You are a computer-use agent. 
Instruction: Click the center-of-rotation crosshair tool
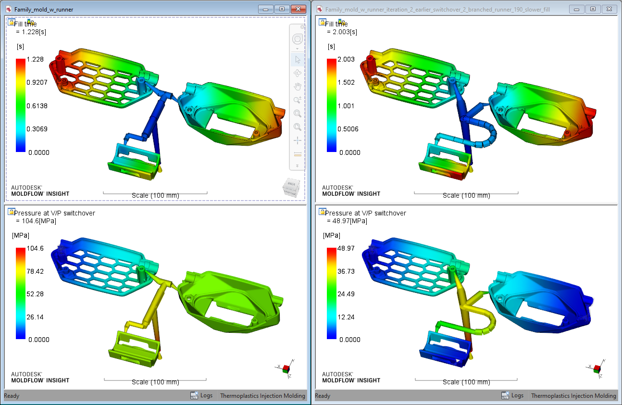click(297, 140)
